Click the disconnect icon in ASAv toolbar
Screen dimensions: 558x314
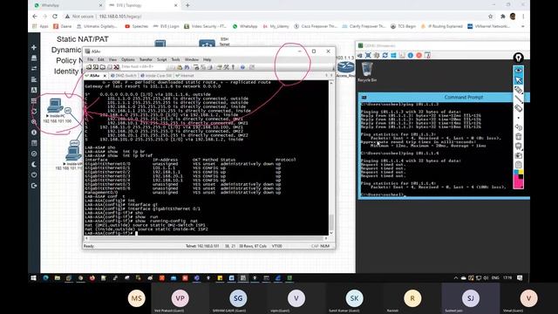(x=116, y=67)
